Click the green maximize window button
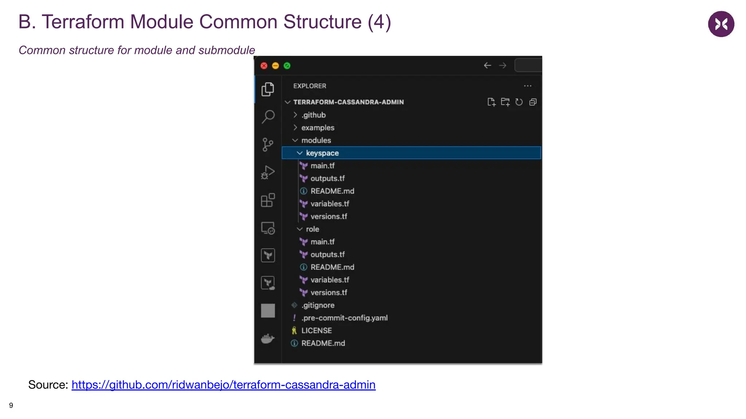This screenshot has width=746, height=419. [x=287, y=66]
